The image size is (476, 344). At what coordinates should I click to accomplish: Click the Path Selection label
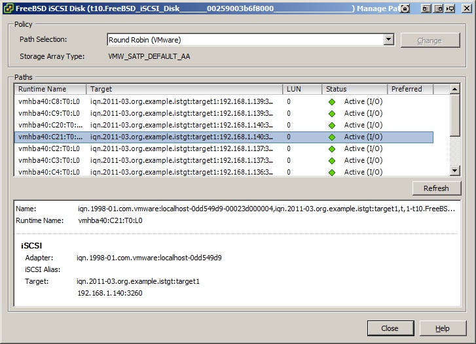click(43, 39)
